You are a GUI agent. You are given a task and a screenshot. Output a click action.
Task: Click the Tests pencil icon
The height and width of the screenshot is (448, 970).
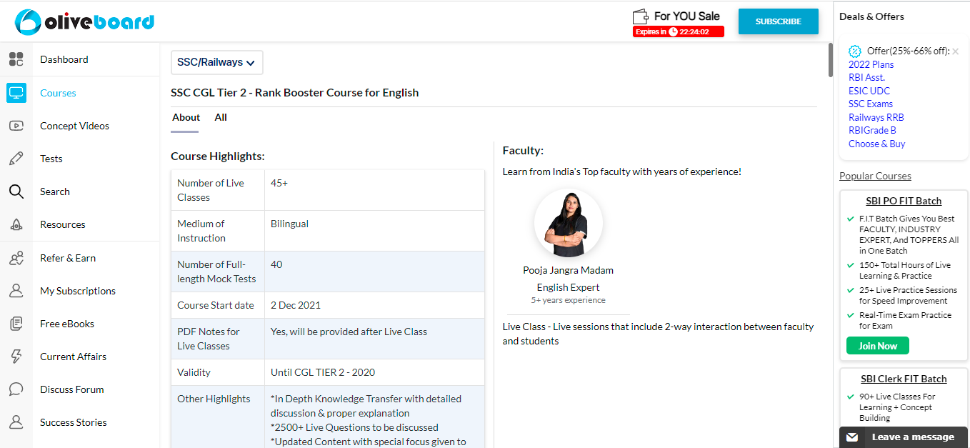(x=16, y=159)
